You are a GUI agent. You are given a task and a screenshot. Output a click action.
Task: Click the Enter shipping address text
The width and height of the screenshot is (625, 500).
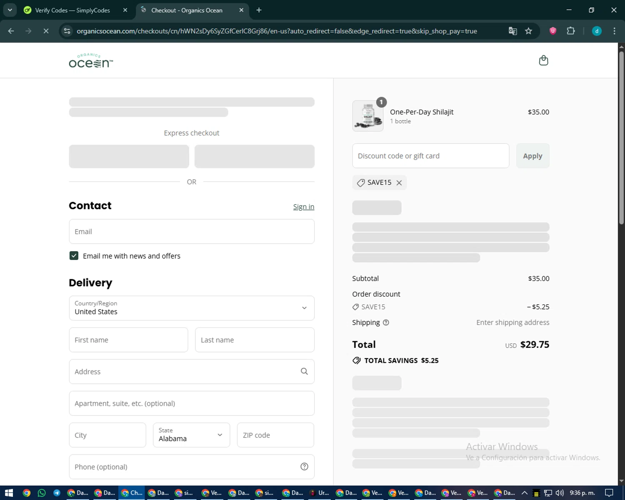click(513, 322)
